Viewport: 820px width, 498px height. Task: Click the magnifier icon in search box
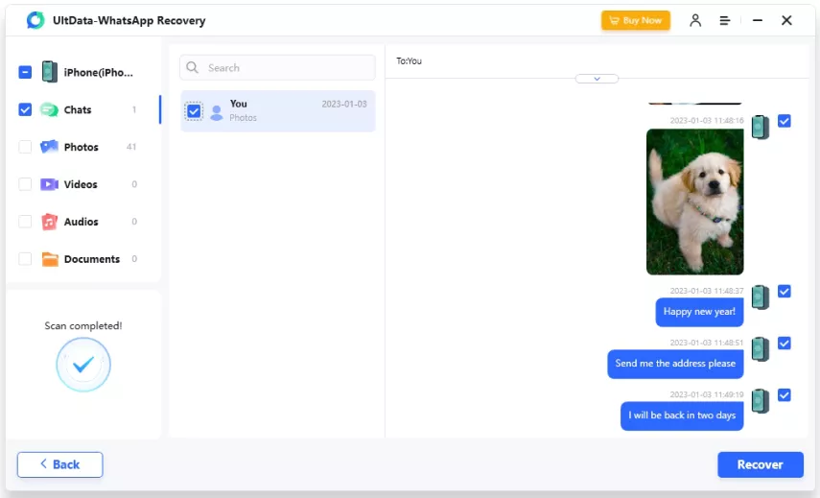click(193, 68)
